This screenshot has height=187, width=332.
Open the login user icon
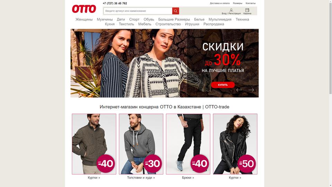tap(231, 10)
